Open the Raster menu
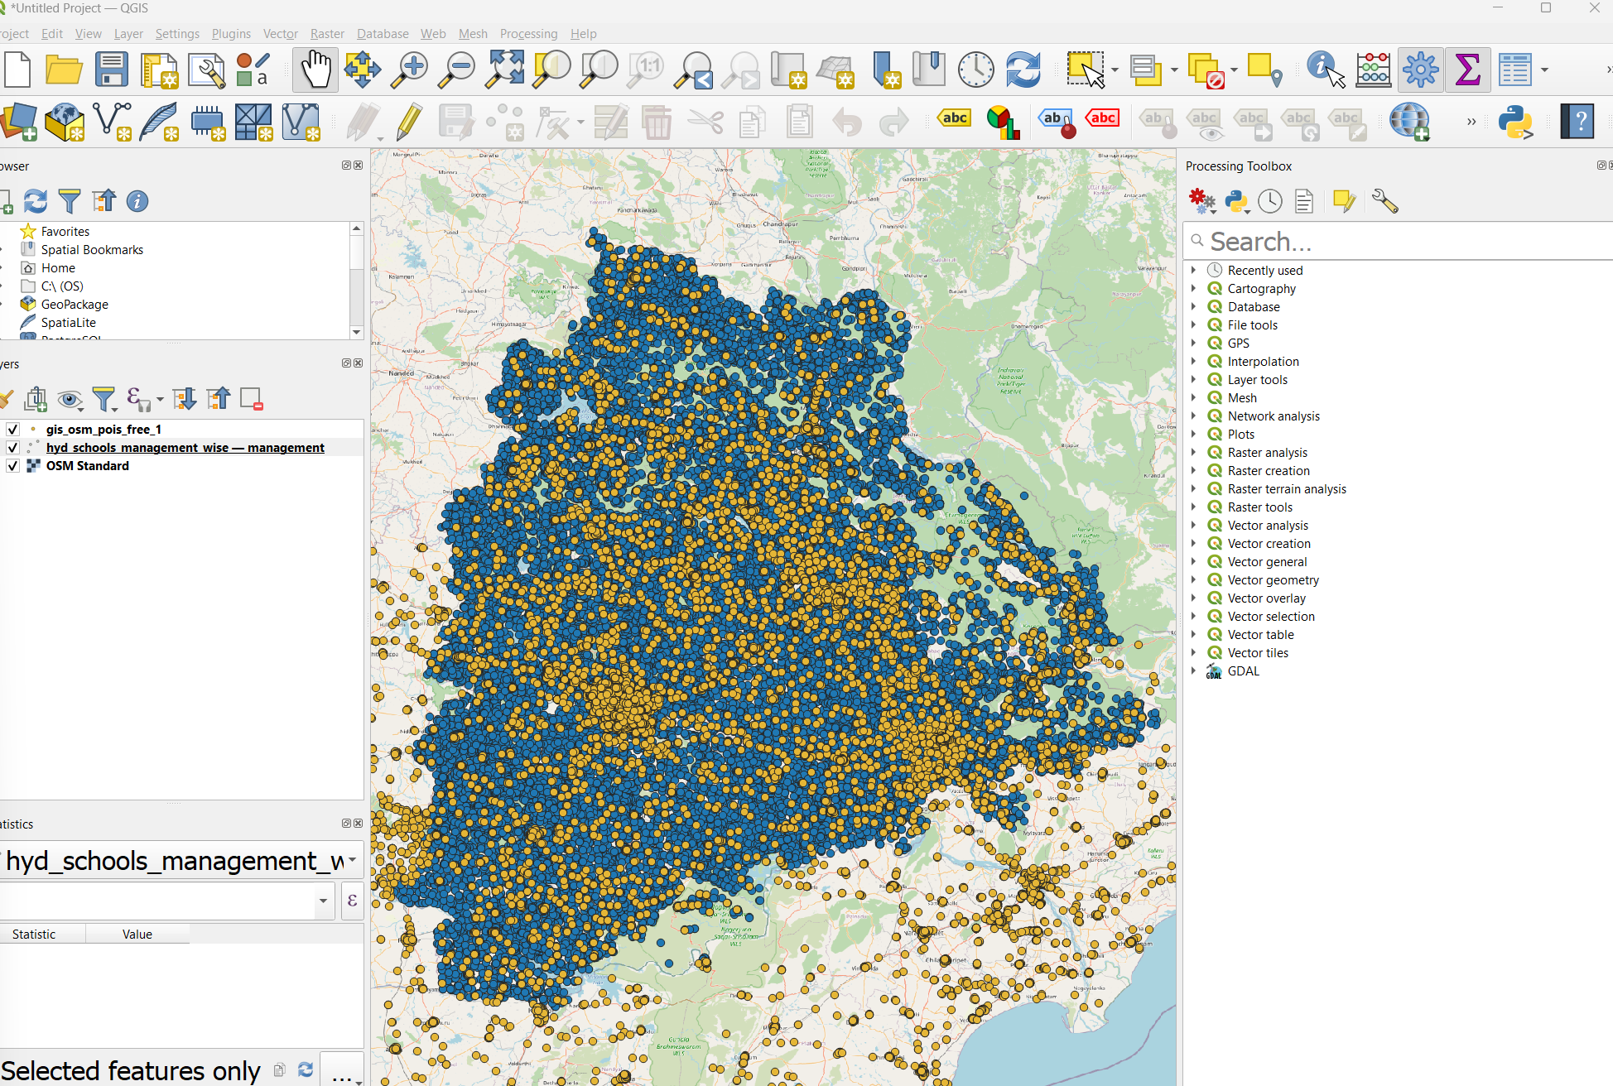Image resolution: width=1613 pixels, height=1086 pixels. coord(327,34)
